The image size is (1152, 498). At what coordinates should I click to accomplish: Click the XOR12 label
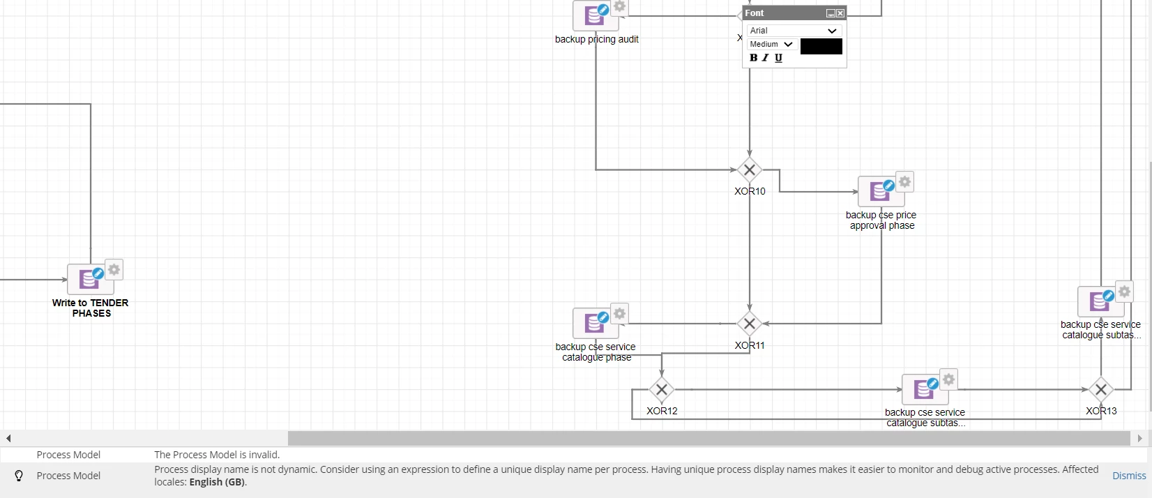click(x=662, y=411)
